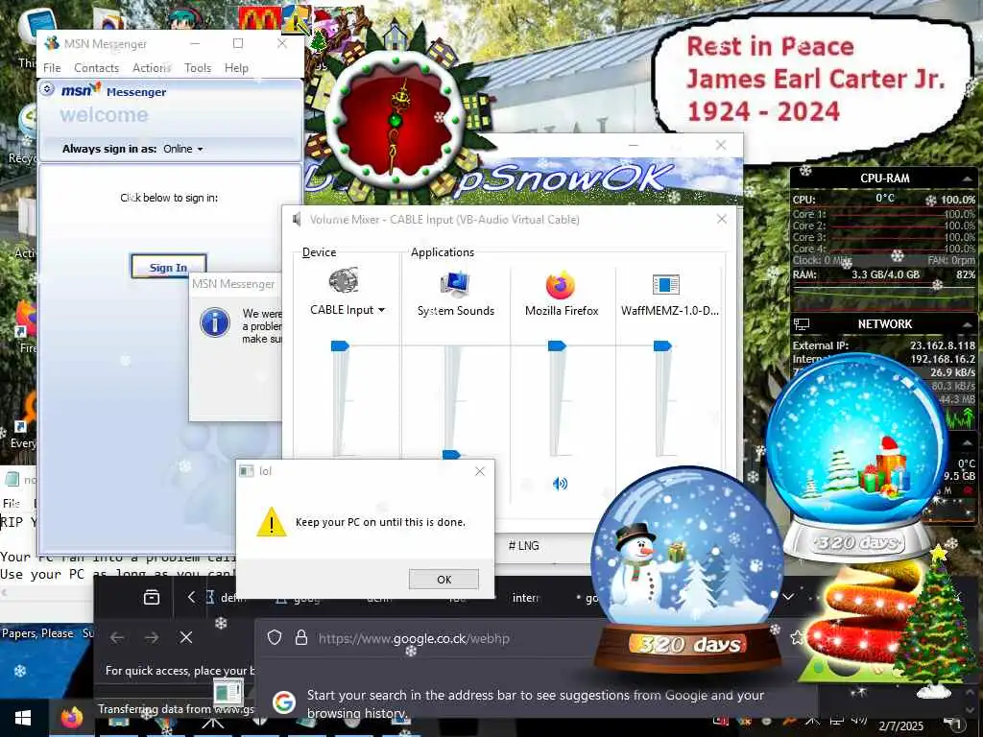Screen dimensions: 983x737
Task: Close the DesktopSnowOK window
Action: pos(721,145)
